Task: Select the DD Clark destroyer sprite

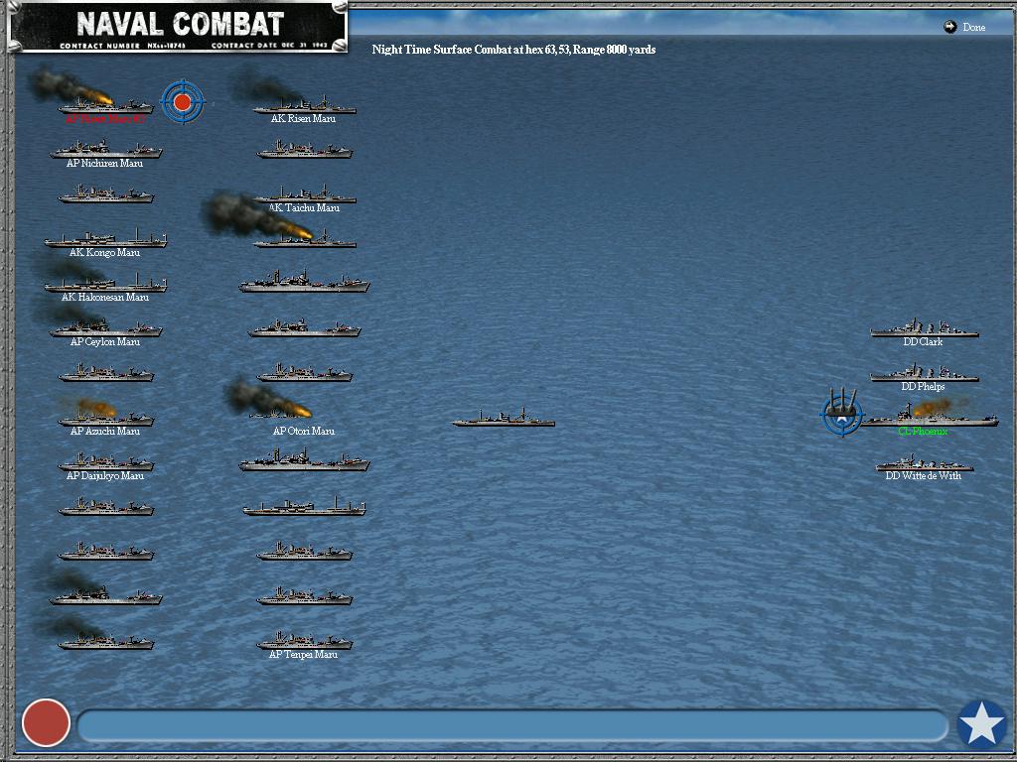Action: click(x=925, y=332)
